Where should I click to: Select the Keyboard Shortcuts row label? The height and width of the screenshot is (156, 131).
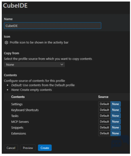click(25, 110)
